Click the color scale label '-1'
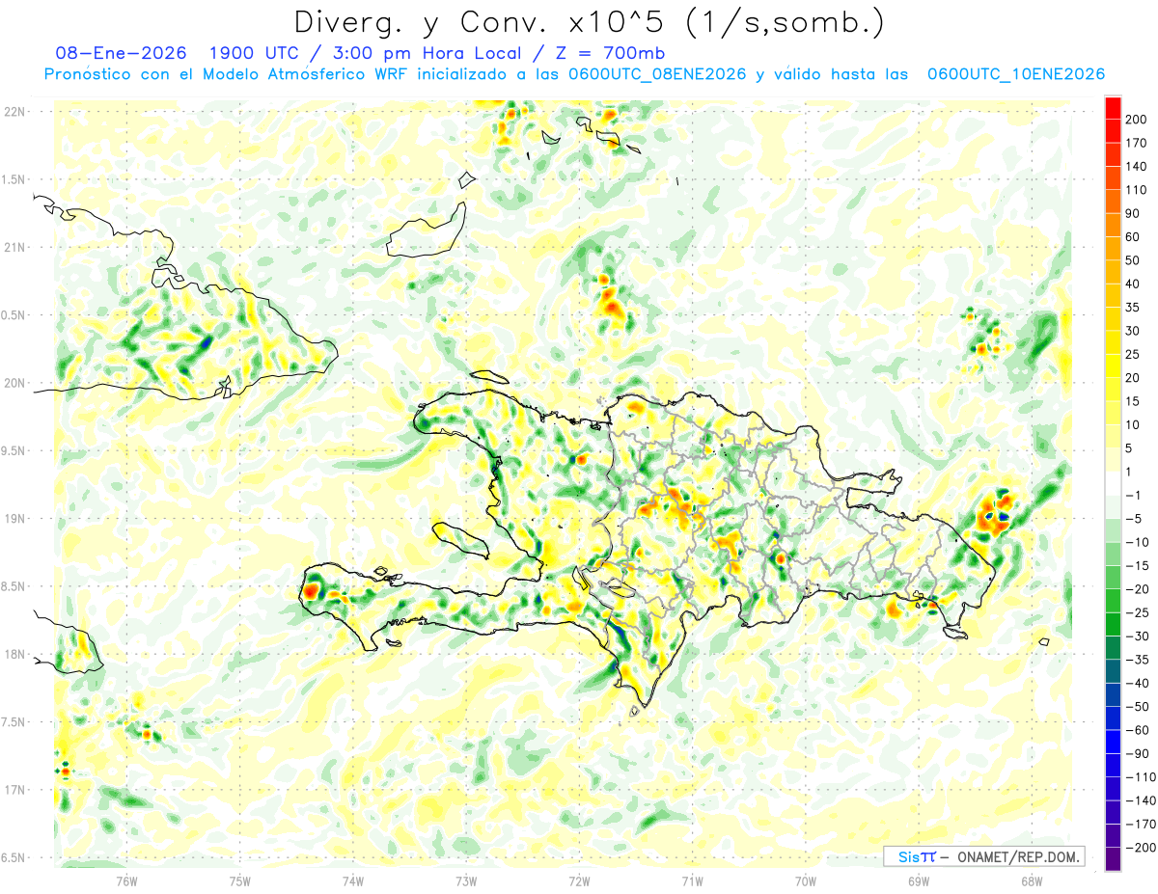1158x894 pixels. pos(1134,495)
